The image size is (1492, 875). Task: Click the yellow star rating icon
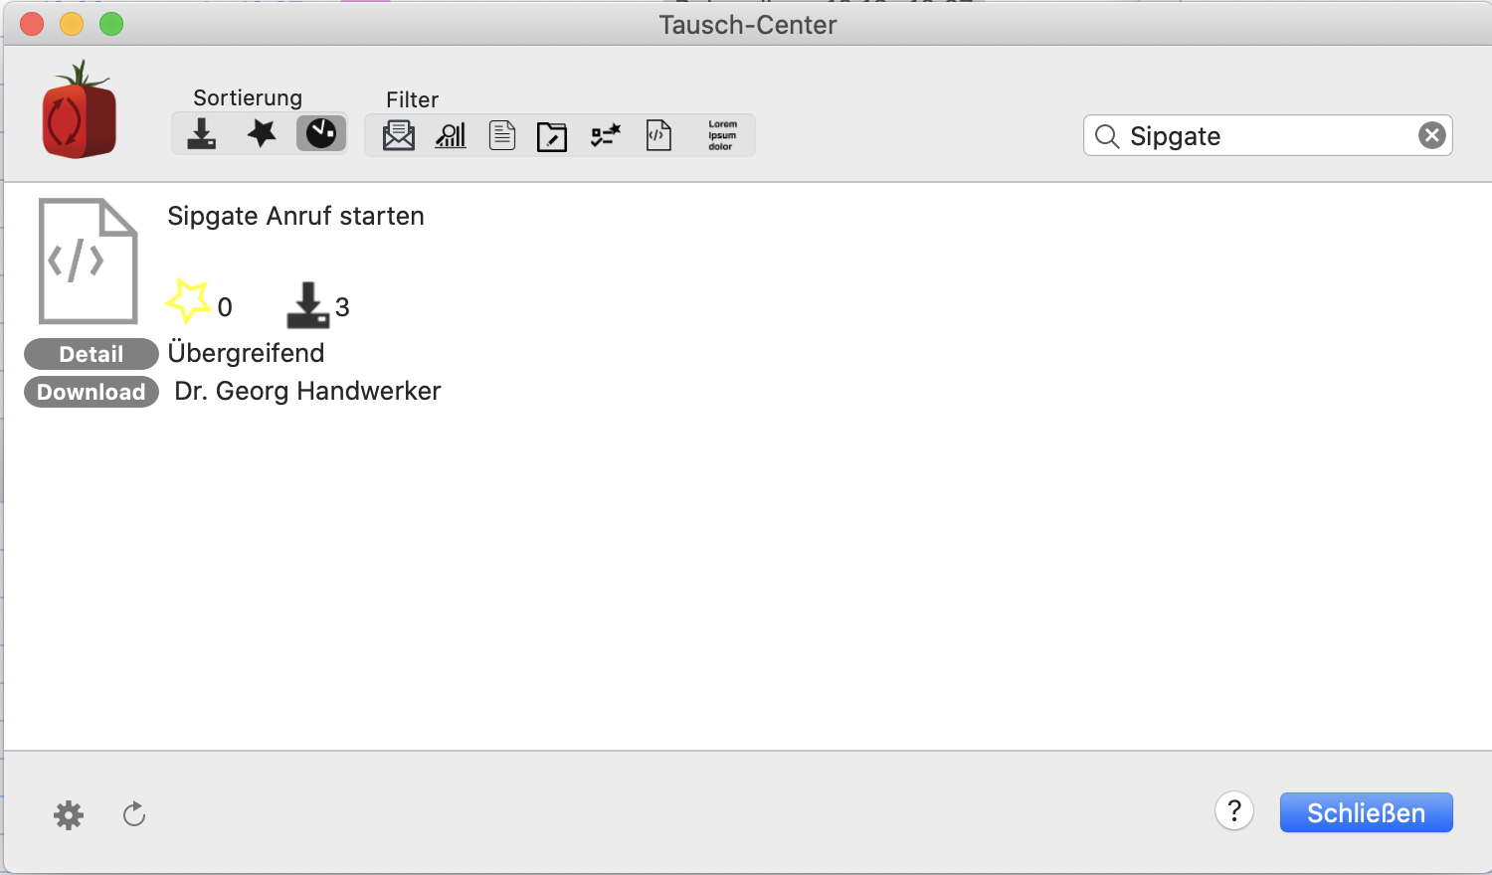pos(188,301)
